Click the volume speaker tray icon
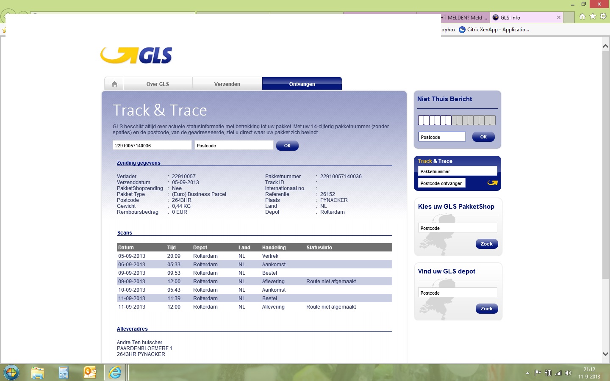 568,373
